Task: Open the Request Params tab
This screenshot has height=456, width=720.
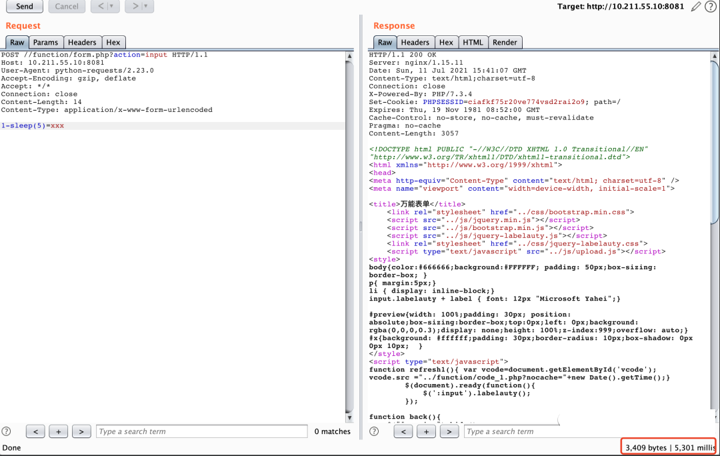Action: [45, 42]
